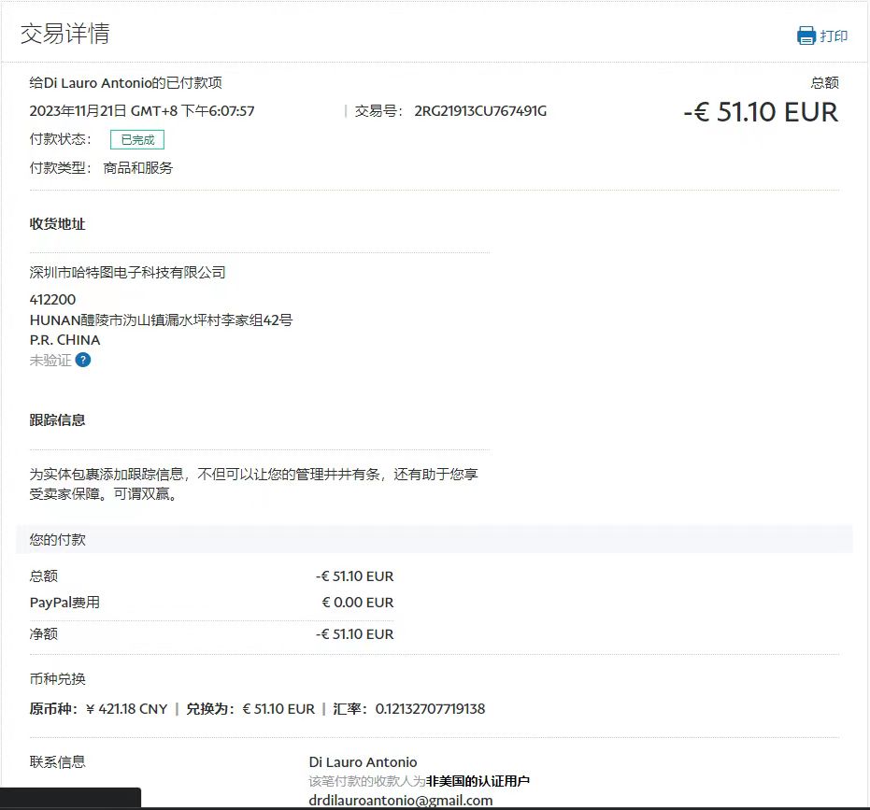Click the PayPal费用 row label

[64, 603]
